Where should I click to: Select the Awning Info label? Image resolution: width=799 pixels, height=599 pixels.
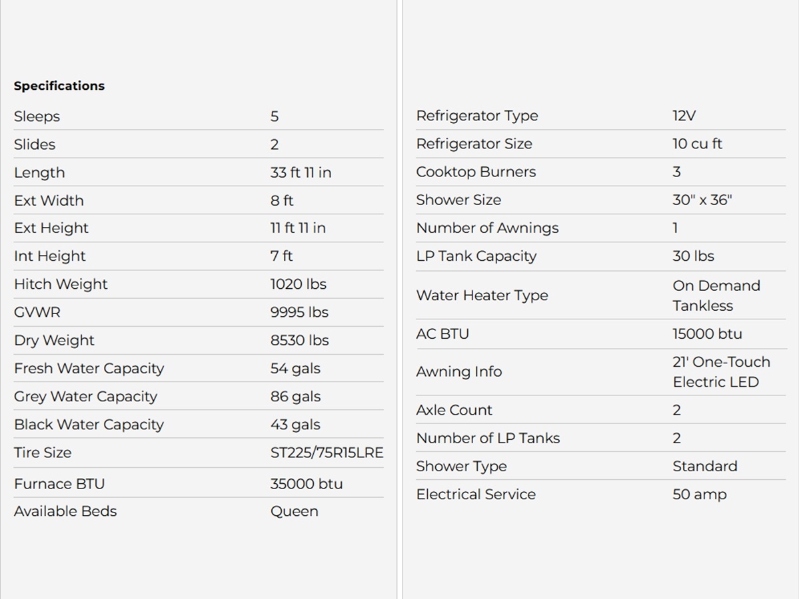[x=458, y=372]
